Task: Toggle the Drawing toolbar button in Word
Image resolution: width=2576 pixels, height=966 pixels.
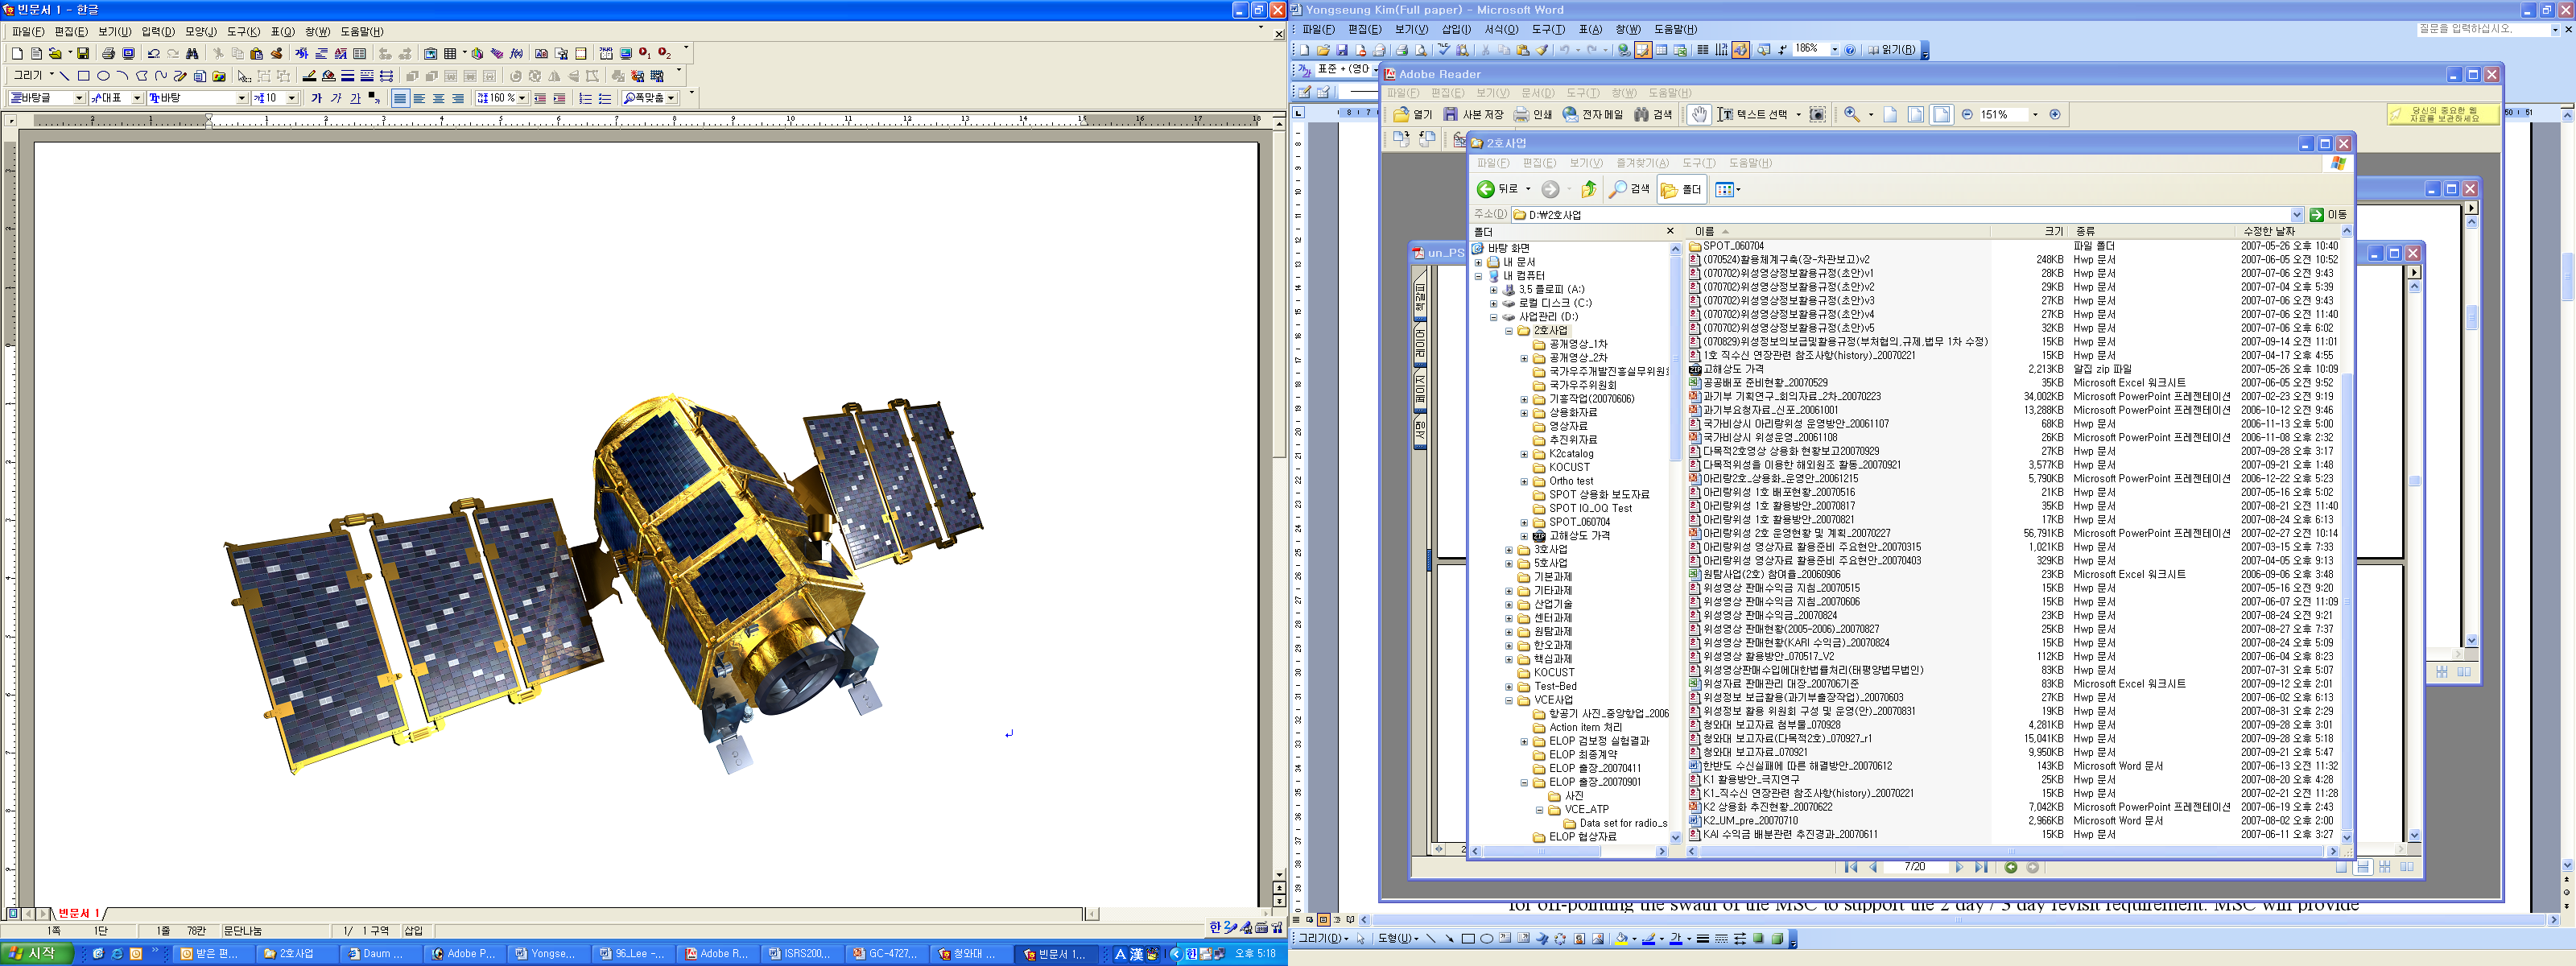Action: (1741, 50)
